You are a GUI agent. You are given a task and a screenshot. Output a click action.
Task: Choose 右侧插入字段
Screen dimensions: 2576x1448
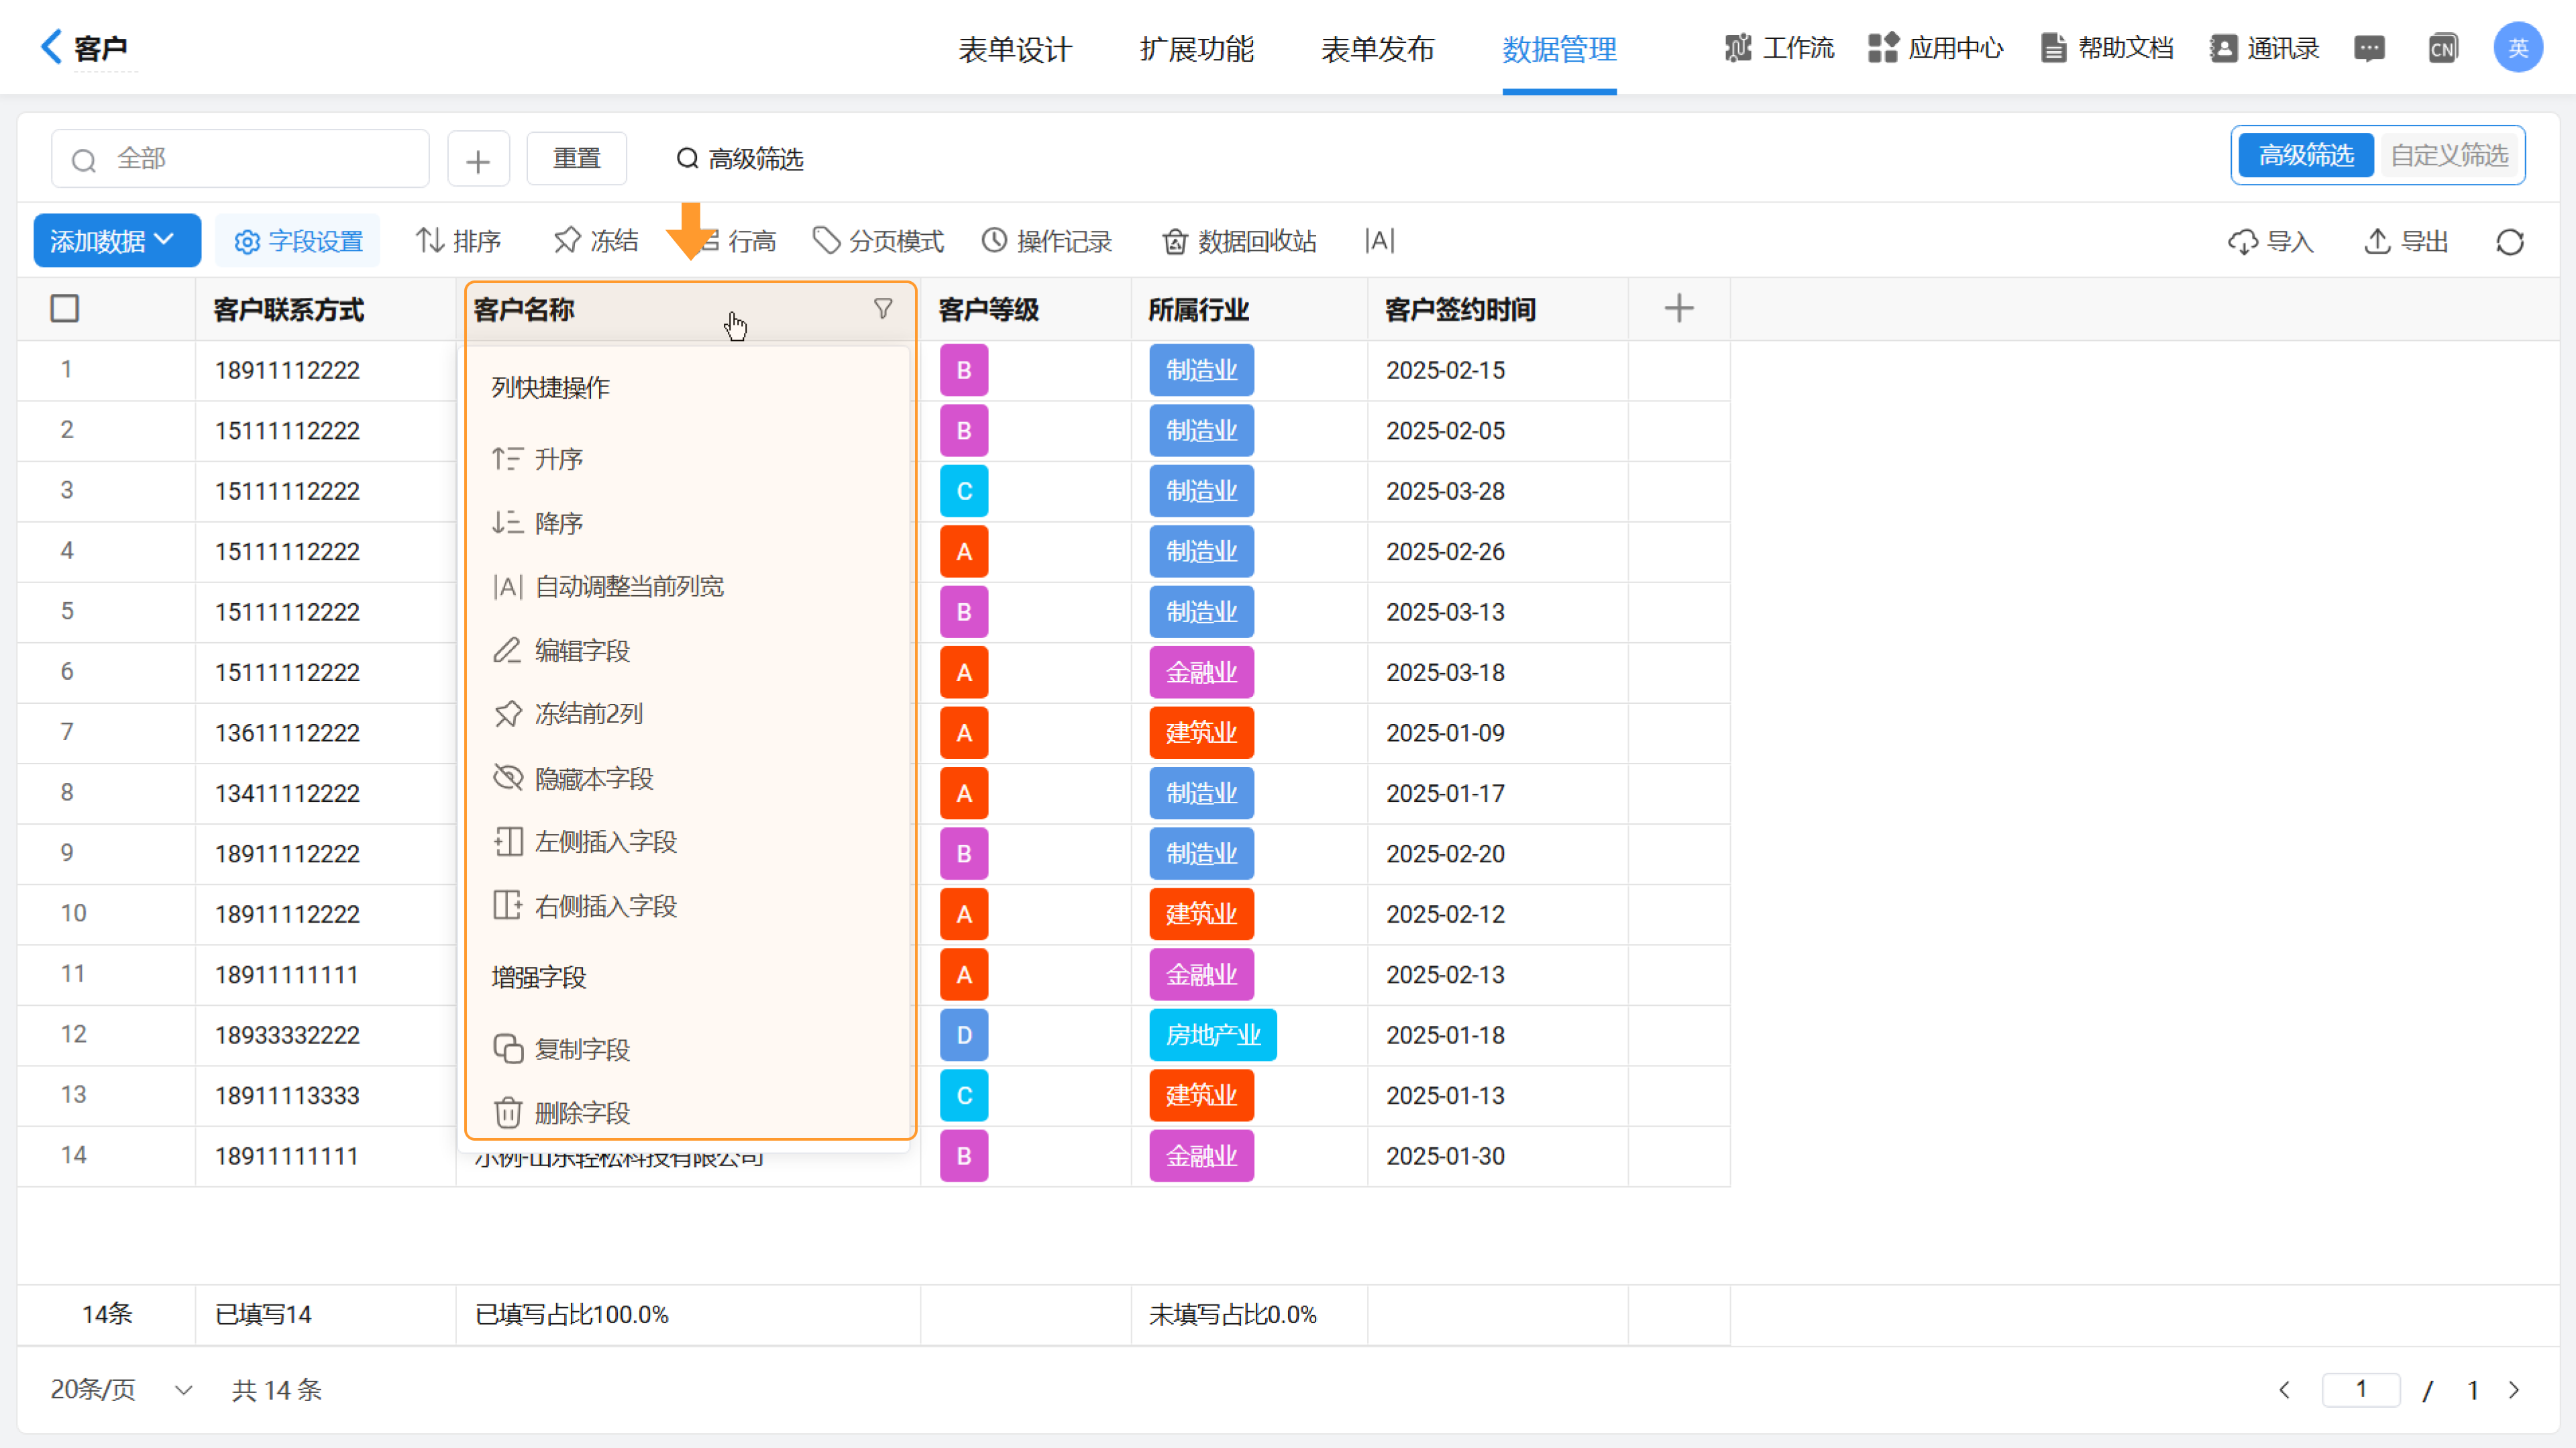click(585, 906)
